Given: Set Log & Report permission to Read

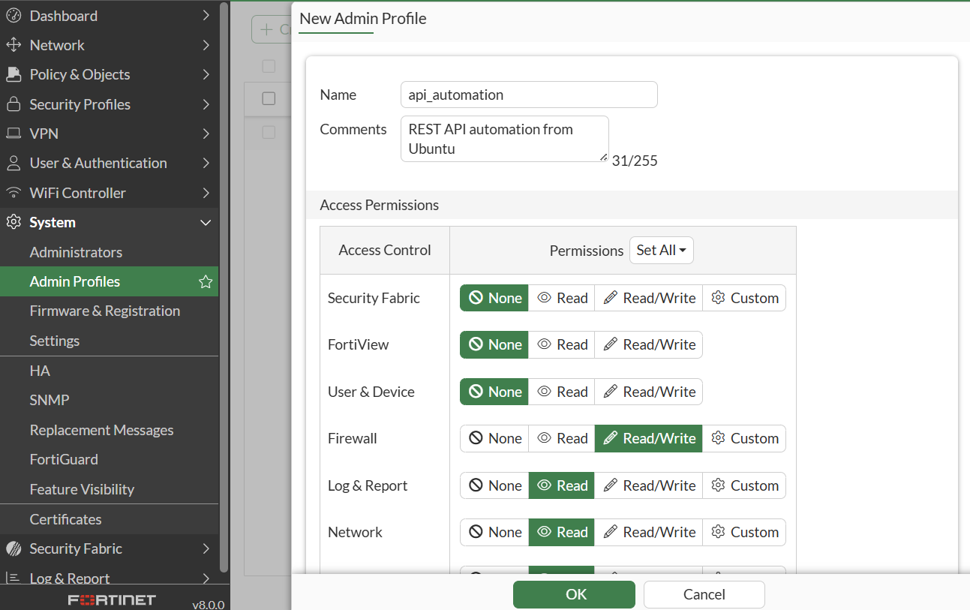Looking at the screenshot, I should [x=562, y=485].
